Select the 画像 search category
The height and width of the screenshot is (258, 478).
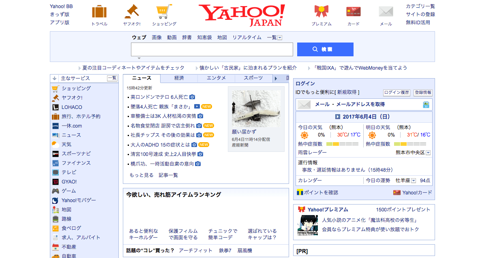[156, 38]
